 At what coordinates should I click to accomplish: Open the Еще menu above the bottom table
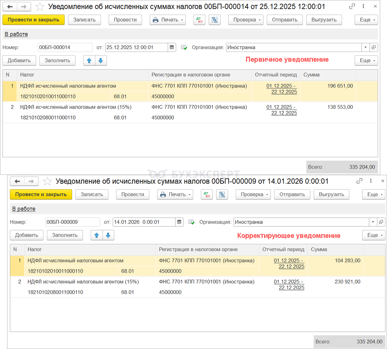point(374,235)
